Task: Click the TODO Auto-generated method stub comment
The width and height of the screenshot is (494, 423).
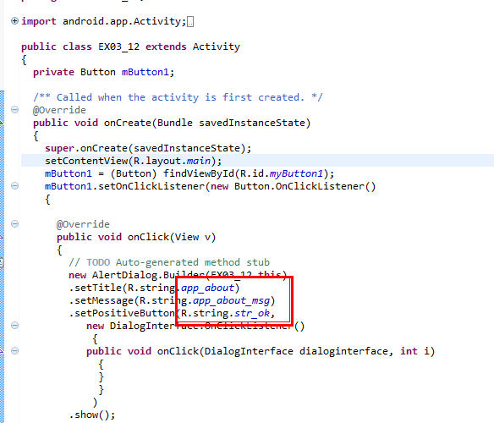Action: [x=169, y=262]
